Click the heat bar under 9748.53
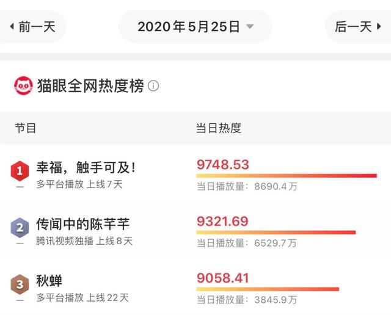This screenshot has width=391, height=315. pos(287,176)
